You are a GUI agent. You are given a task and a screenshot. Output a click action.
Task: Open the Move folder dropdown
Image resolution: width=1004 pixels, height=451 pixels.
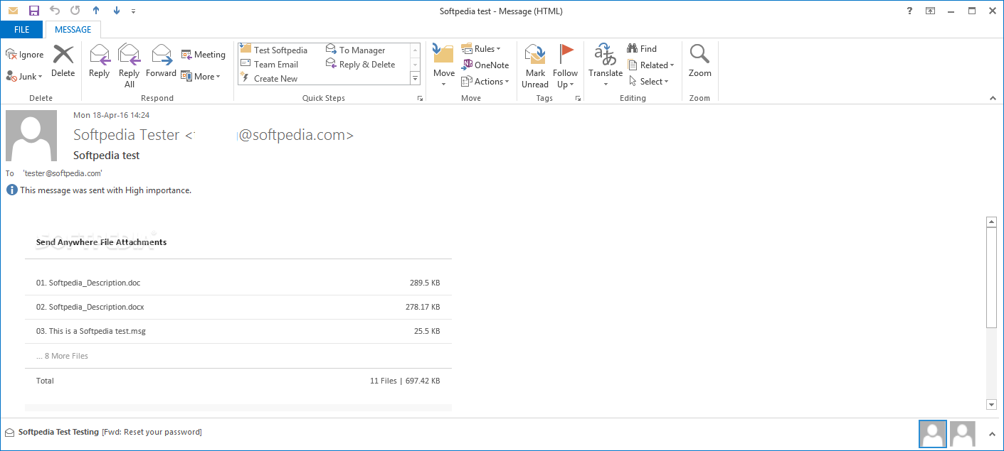(444, 65)
